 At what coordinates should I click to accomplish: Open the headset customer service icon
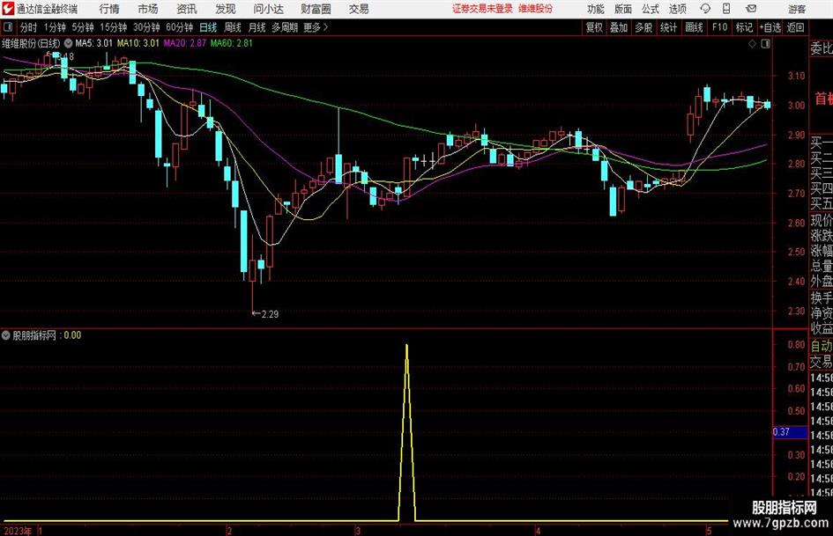coord(705,9)
